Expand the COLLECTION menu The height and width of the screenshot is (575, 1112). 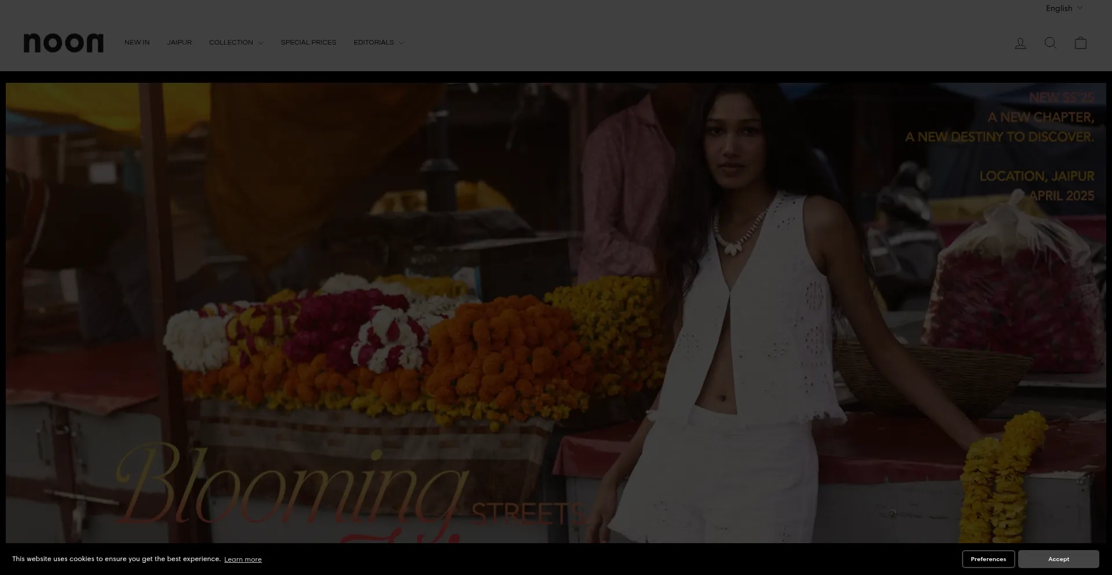coord(231,43)
